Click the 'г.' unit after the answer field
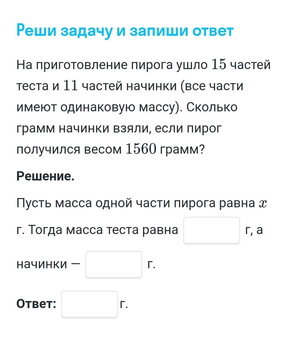292x356 pixels. (124, 304)
